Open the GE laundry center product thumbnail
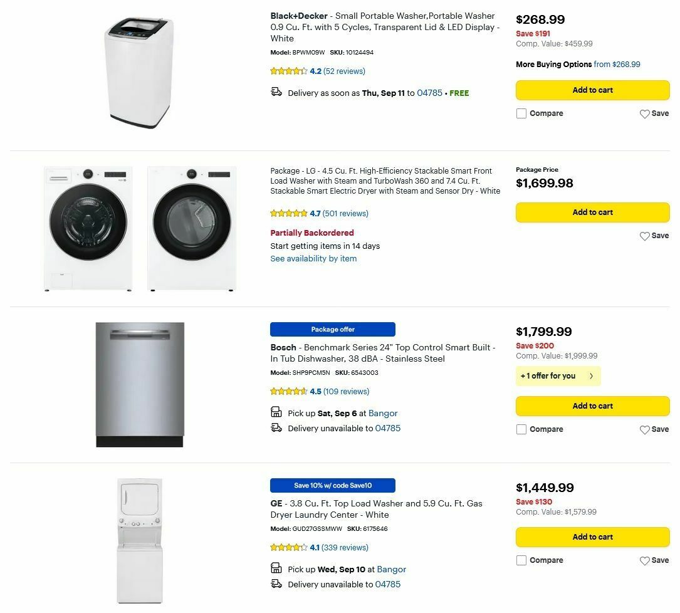This screenshot has height=613, width=680. (139, 541)
